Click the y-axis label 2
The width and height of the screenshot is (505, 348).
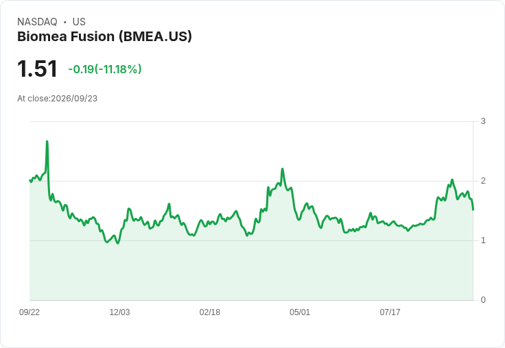[x=483, y=181]
